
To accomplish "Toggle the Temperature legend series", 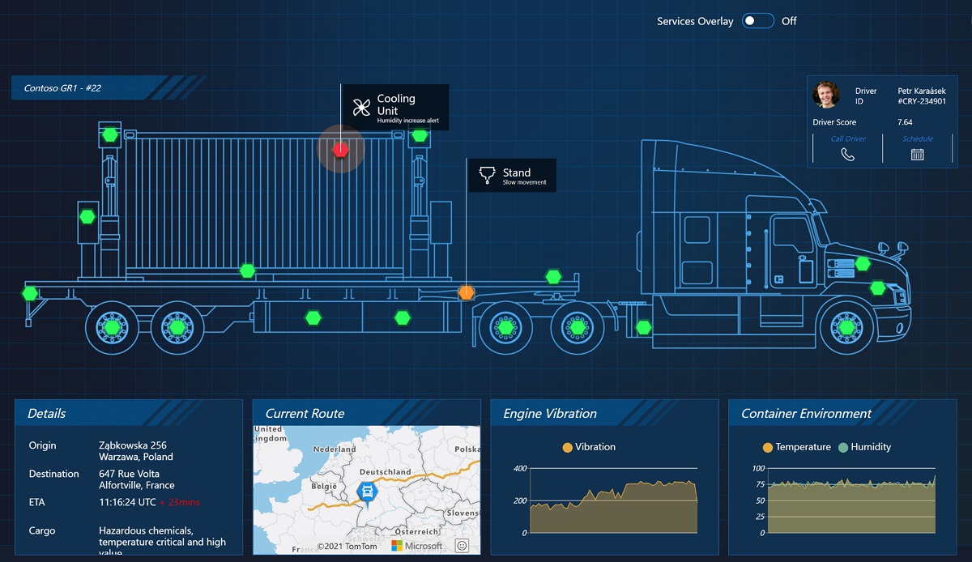I will pos(796,447).
